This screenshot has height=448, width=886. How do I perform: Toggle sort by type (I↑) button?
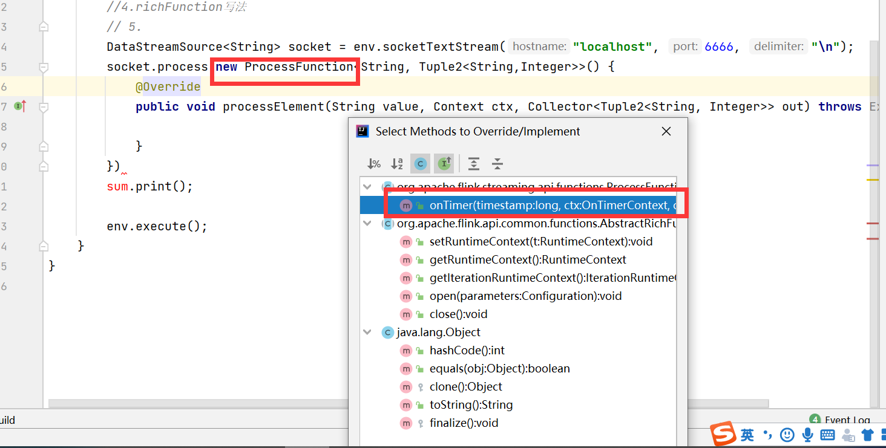[444, 164]
